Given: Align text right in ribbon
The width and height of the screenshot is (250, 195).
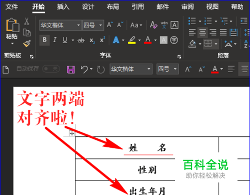Looking at the screenshot, I should pyautogui.click(x=213, y=33).
